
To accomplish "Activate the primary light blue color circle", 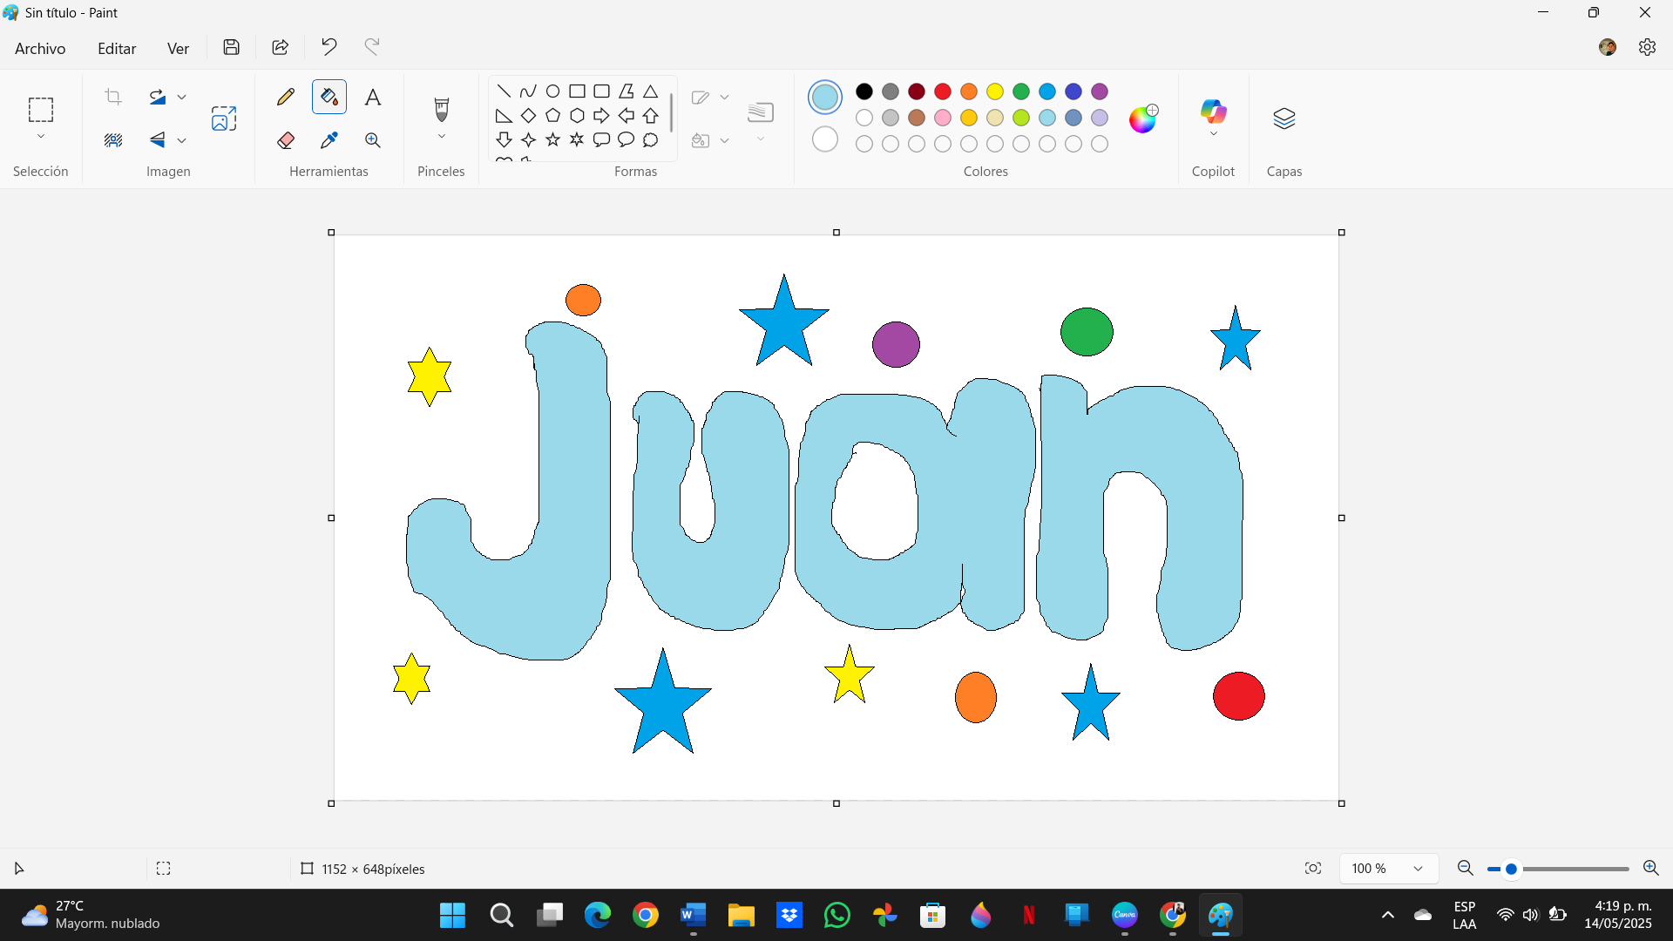I will pyautogui.click(x=825, y=97).
